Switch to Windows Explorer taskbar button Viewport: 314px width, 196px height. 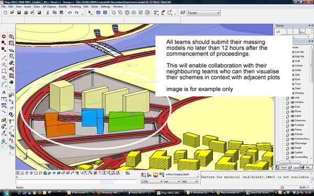pos(199,192)
